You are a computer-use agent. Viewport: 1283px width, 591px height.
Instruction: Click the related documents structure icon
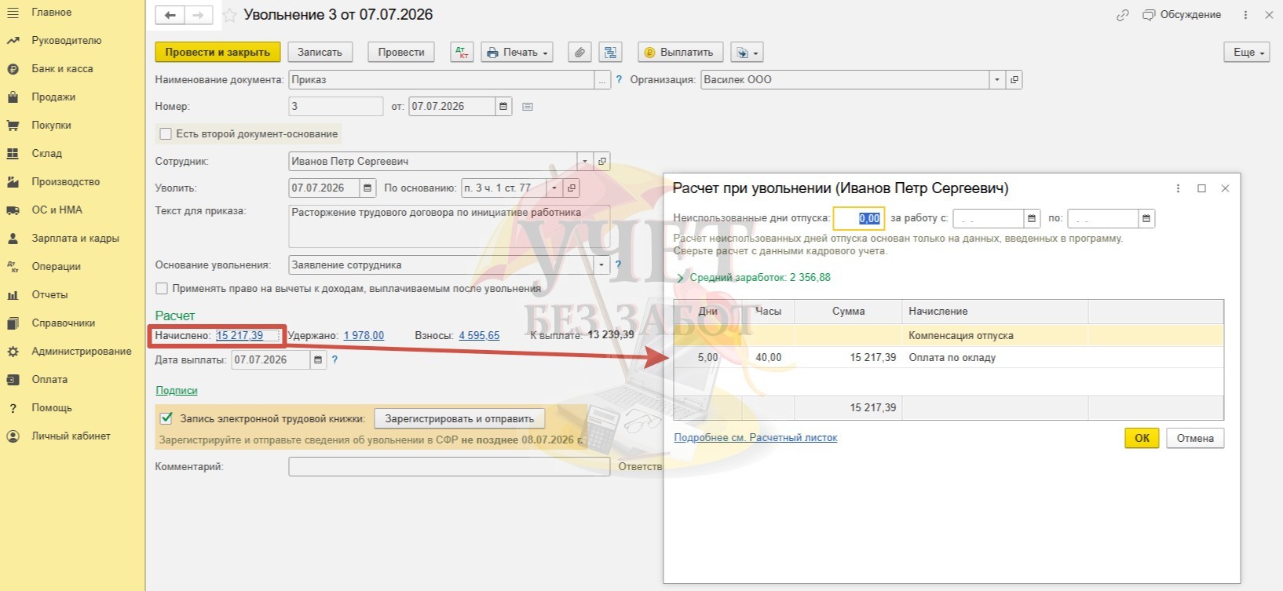pos(610,53)
